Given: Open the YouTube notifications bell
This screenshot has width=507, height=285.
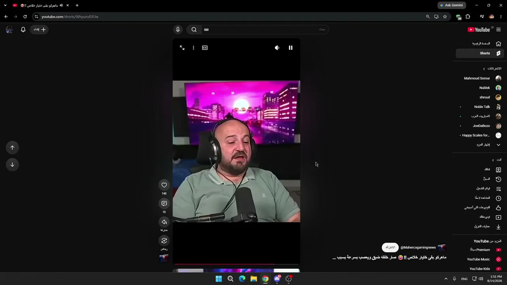Looking at the screenshot, I should pos(23,30).
